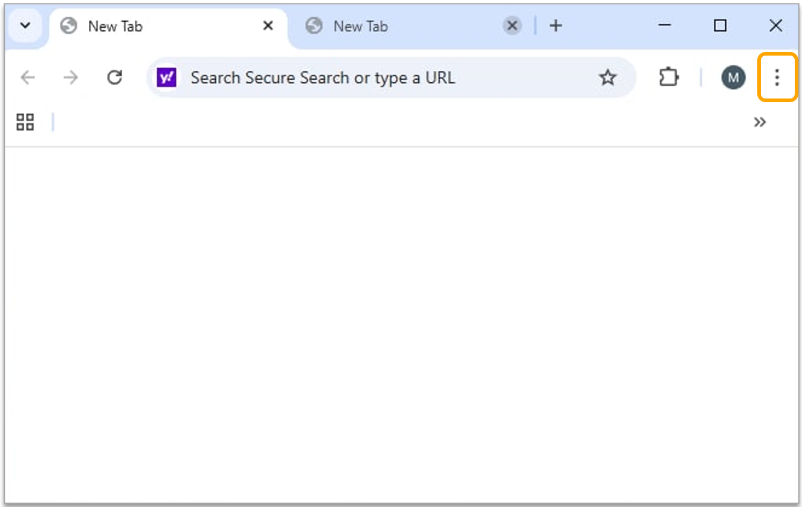
Task: Reload the current page
Action: tap(114, 77)
